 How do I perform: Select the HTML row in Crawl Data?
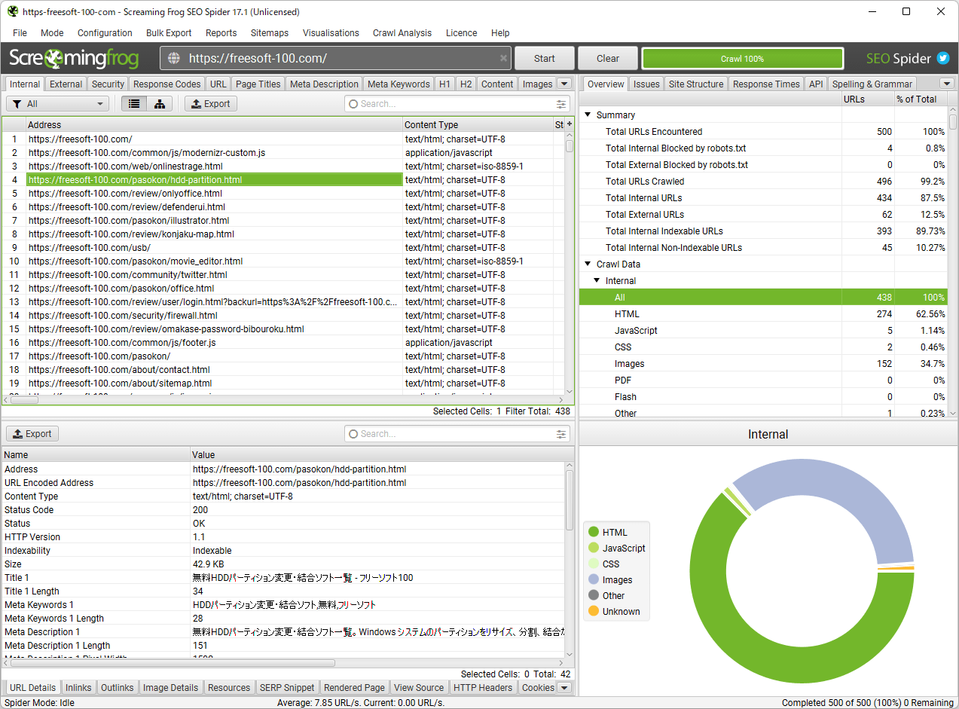click(x=763, y=314)
